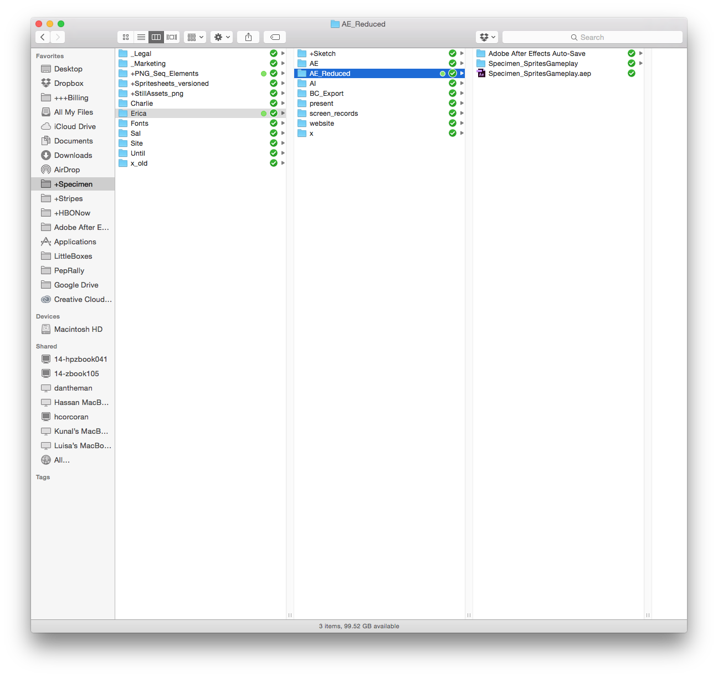The width and height of the screenshot is (718, 677).
Task: Switch to column view
Action: tap(156, 37)
